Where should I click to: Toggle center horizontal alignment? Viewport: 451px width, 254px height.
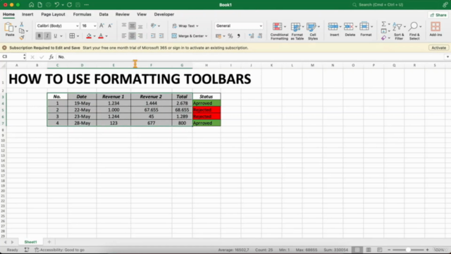point(132,36)
